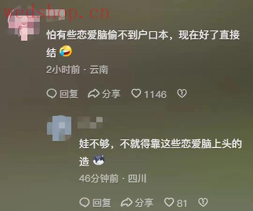Click the blurred username of the first commenter
The height and width of the screenshot is (211, 253).
click(55, 15)
